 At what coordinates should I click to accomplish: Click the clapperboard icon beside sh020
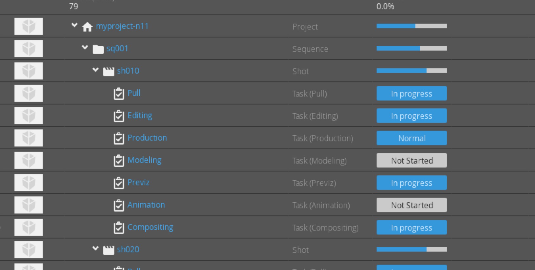pyautogui.click(x=108, y=250)
